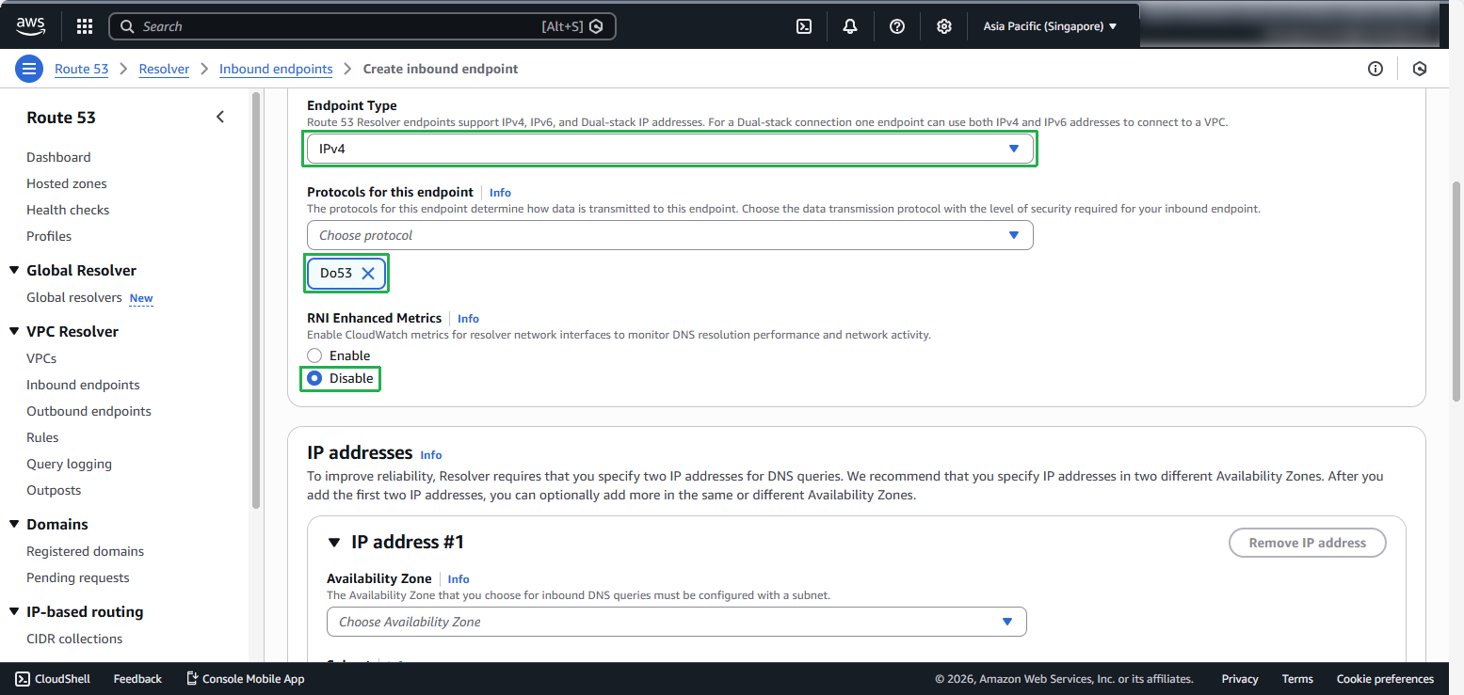Open the Asia Pacific (Singapore) region selector
This screenshot has height=695, width=1464.
coord(1050,26)
